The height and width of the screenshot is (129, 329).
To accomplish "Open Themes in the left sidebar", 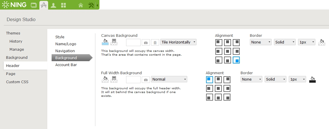I will [13, 33].
